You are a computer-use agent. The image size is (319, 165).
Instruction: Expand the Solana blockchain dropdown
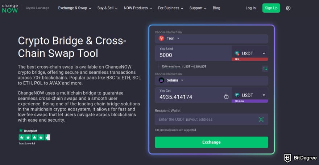(x=211, y=80)
